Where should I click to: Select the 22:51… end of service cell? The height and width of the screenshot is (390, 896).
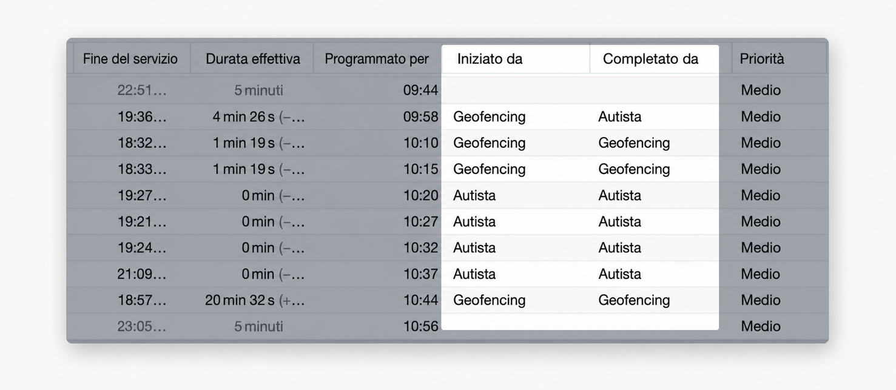[142, 90]
